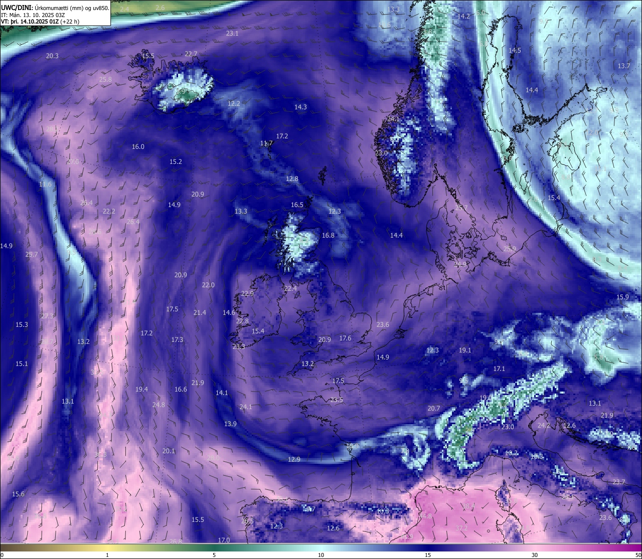
Task: Click the 20.1 value on the map
Action: 169,451
